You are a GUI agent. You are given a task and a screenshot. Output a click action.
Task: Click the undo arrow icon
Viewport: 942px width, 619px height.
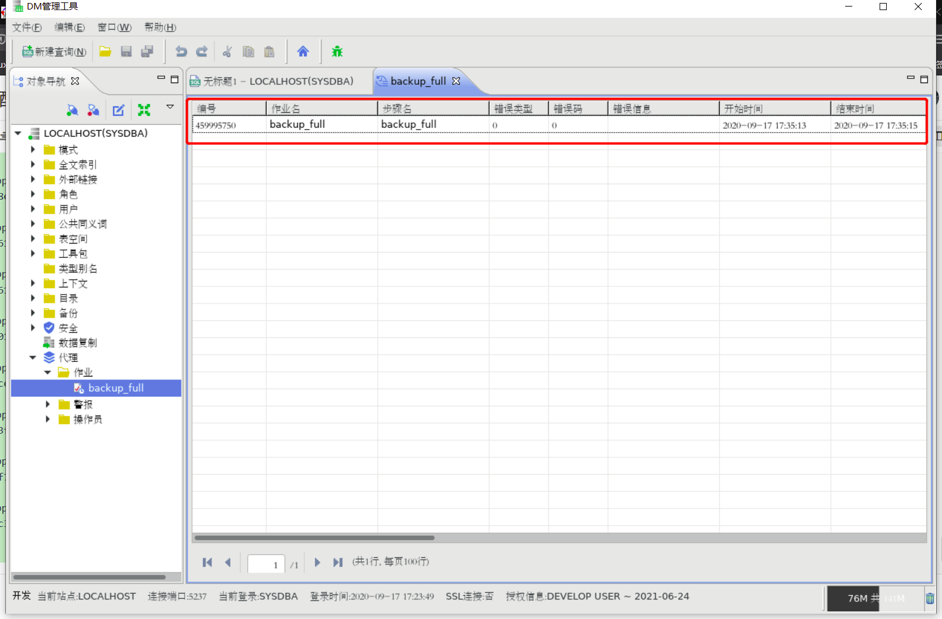pos(181,52)
